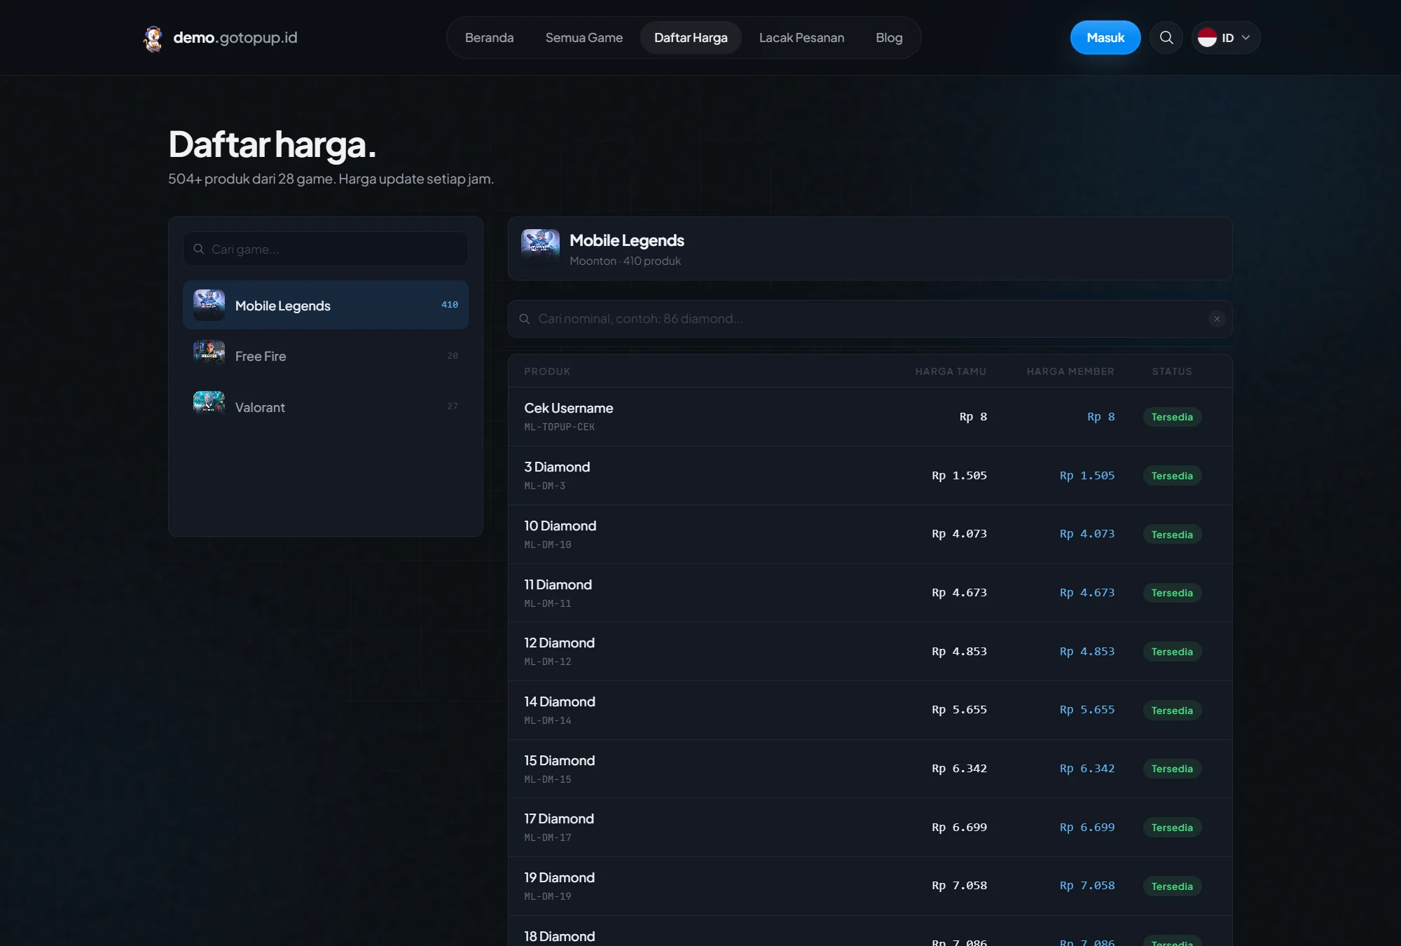
Task: Select Free Fire in the game list
Action: pyautogui.click(x=326, y=356)
